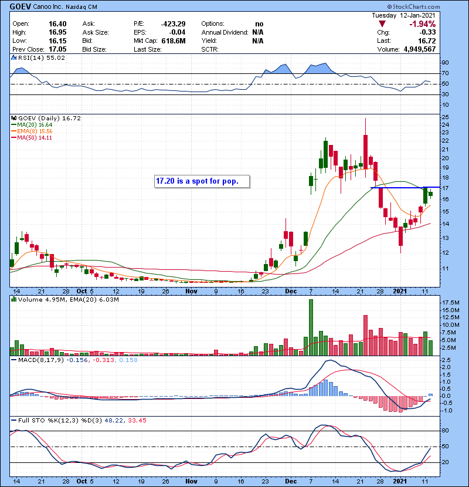Viewport: 469px width, 487px height.
Task: Click the -1.94% percent change
Action: pyautogui.click(x=423, y=24)
